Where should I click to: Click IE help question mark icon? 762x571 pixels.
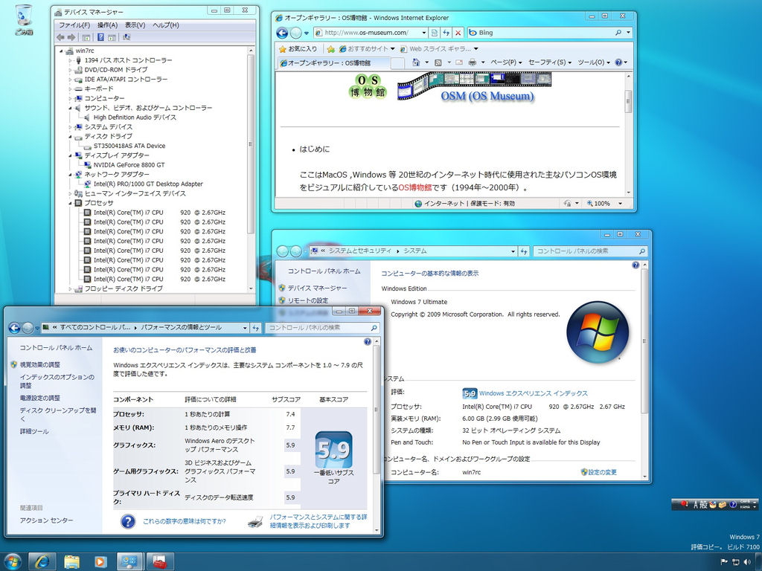pyautogui.click(x=618, y=62)
